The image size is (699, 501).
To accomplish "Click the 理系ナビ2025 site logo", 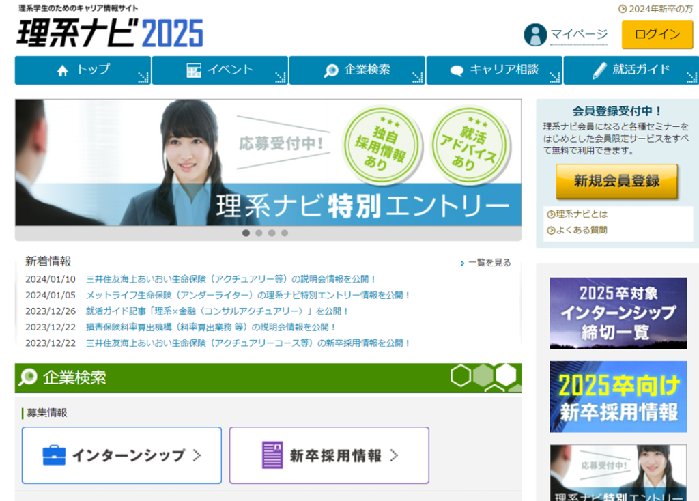I will point(109,33).
